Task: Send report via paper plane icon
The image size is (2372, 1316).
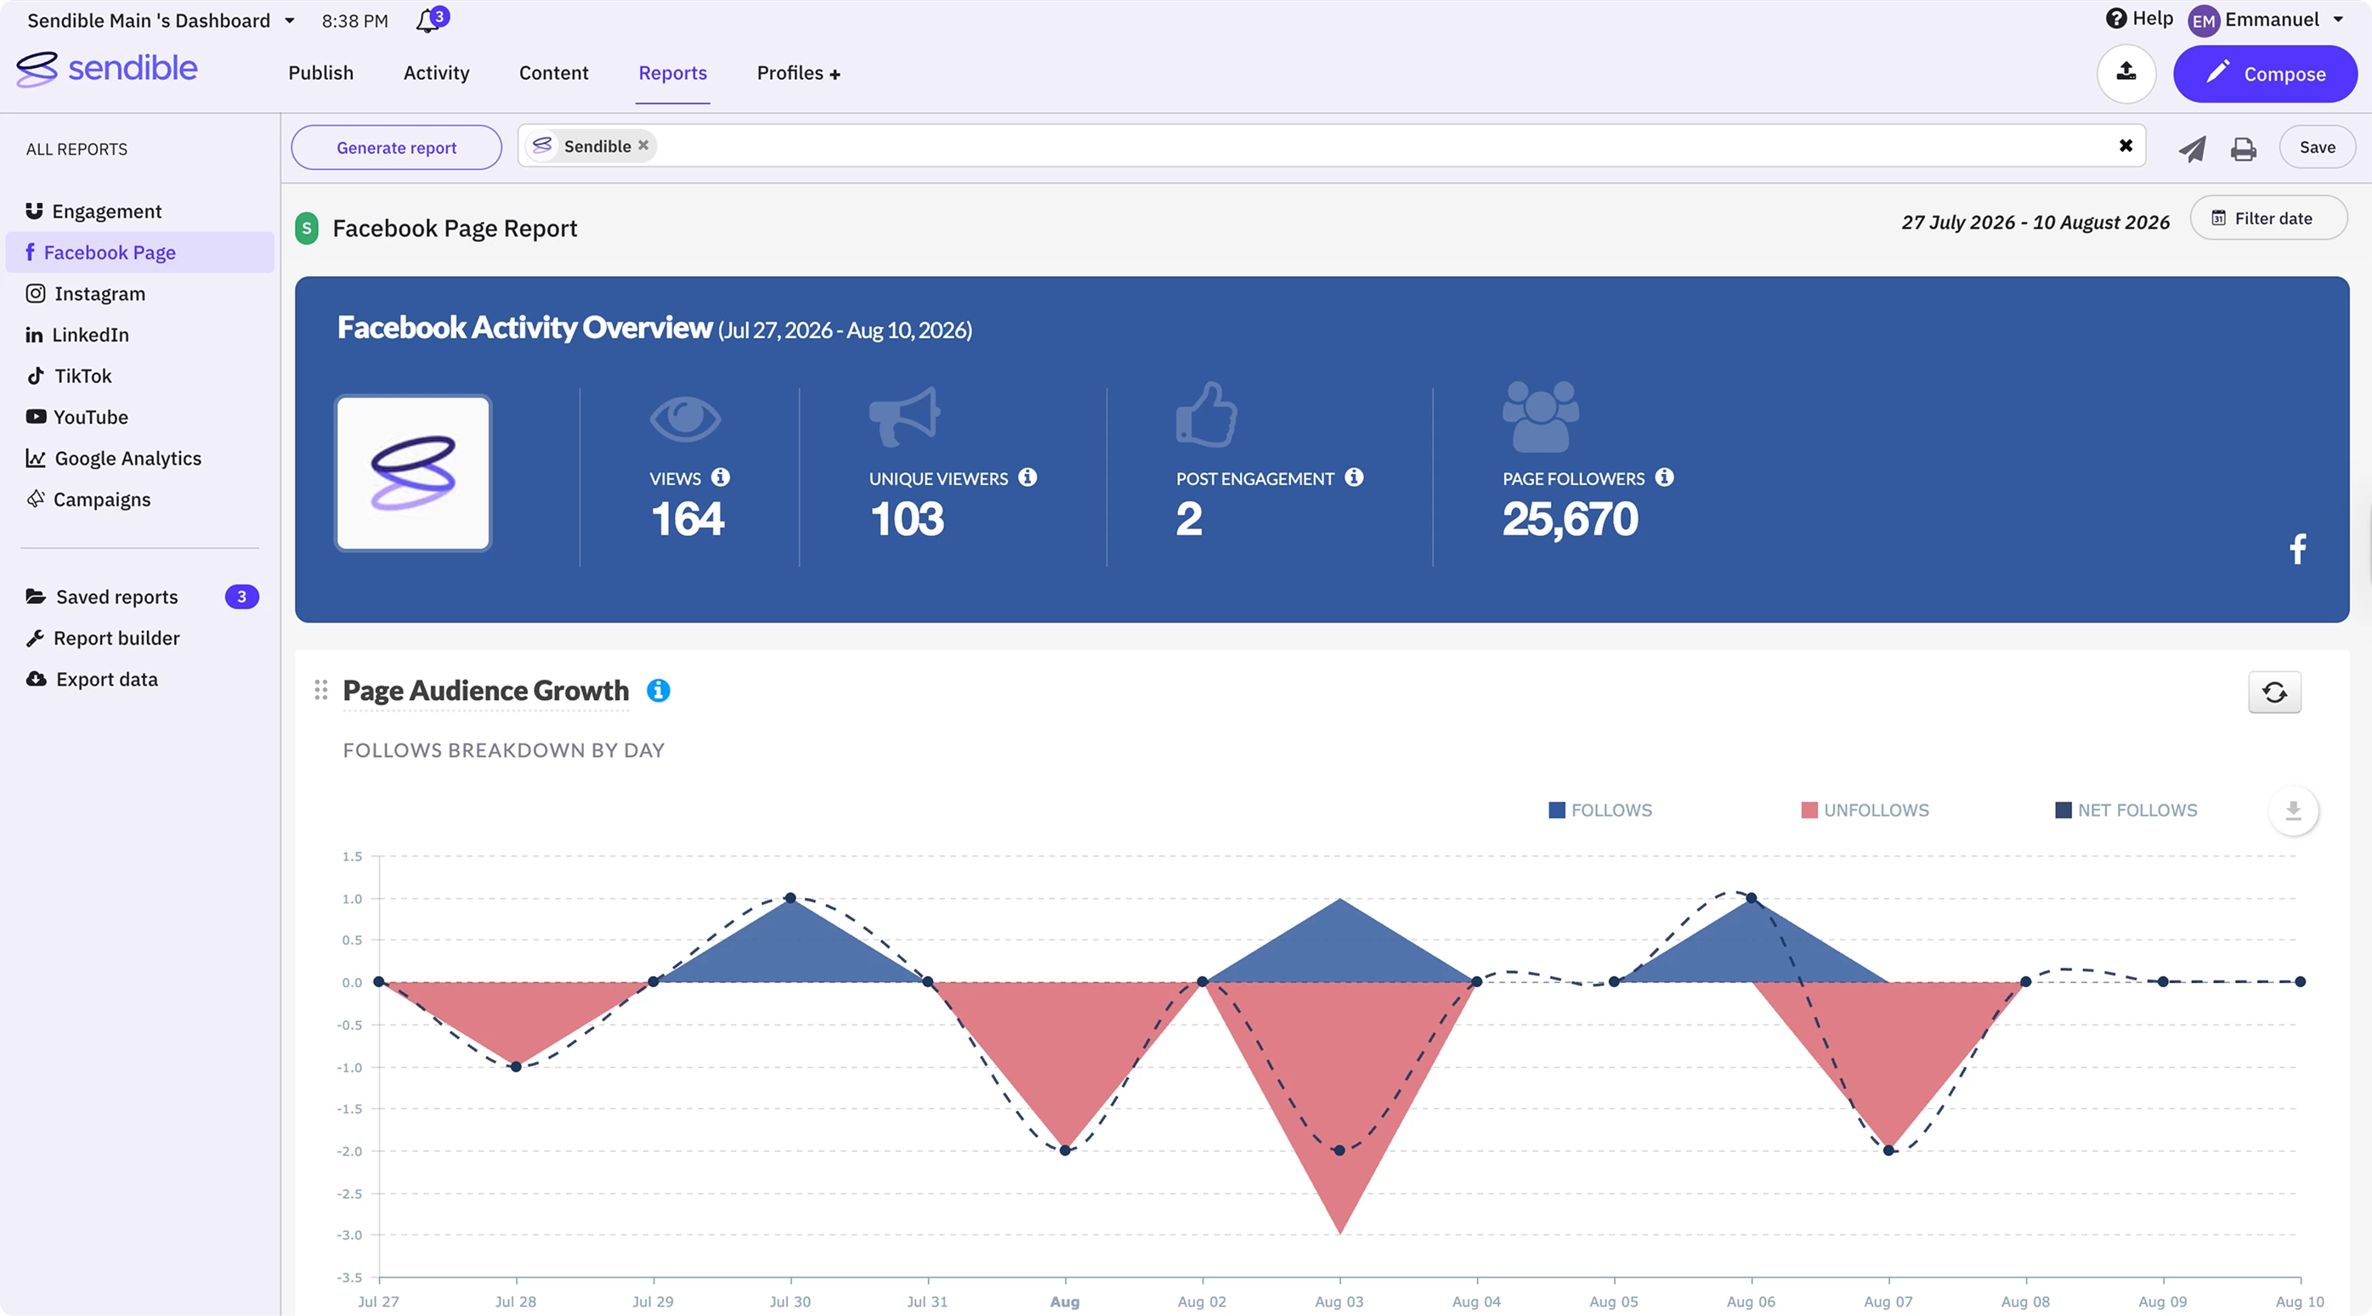Action: (2193, 148)
